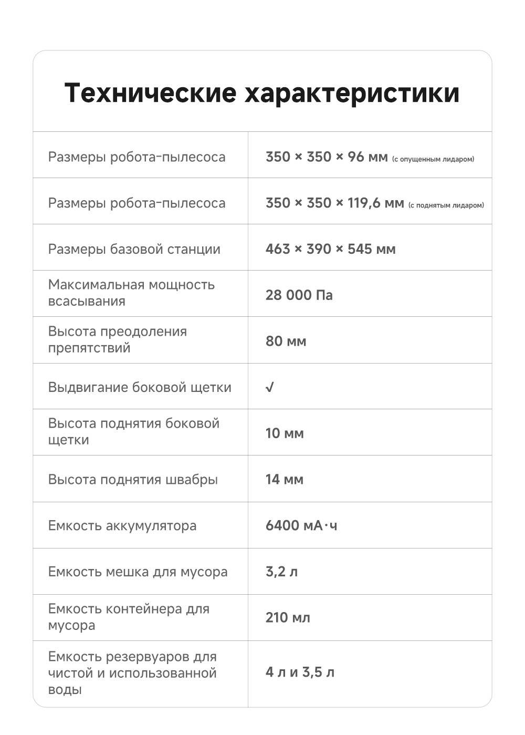This screenshot has height=735, width=525.
Task: Click '350 × 350 × 96 мм' dimension value
Action: click(x=327, y=157)
